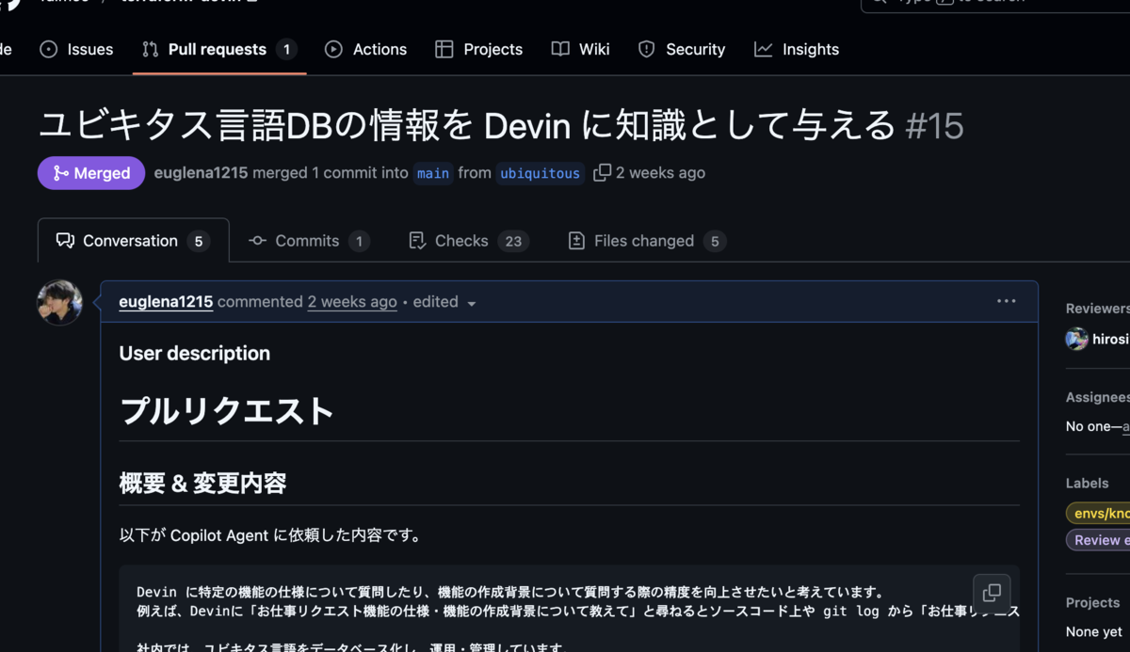
Task: Copy the code block contents
Action: tap(992, 593)
